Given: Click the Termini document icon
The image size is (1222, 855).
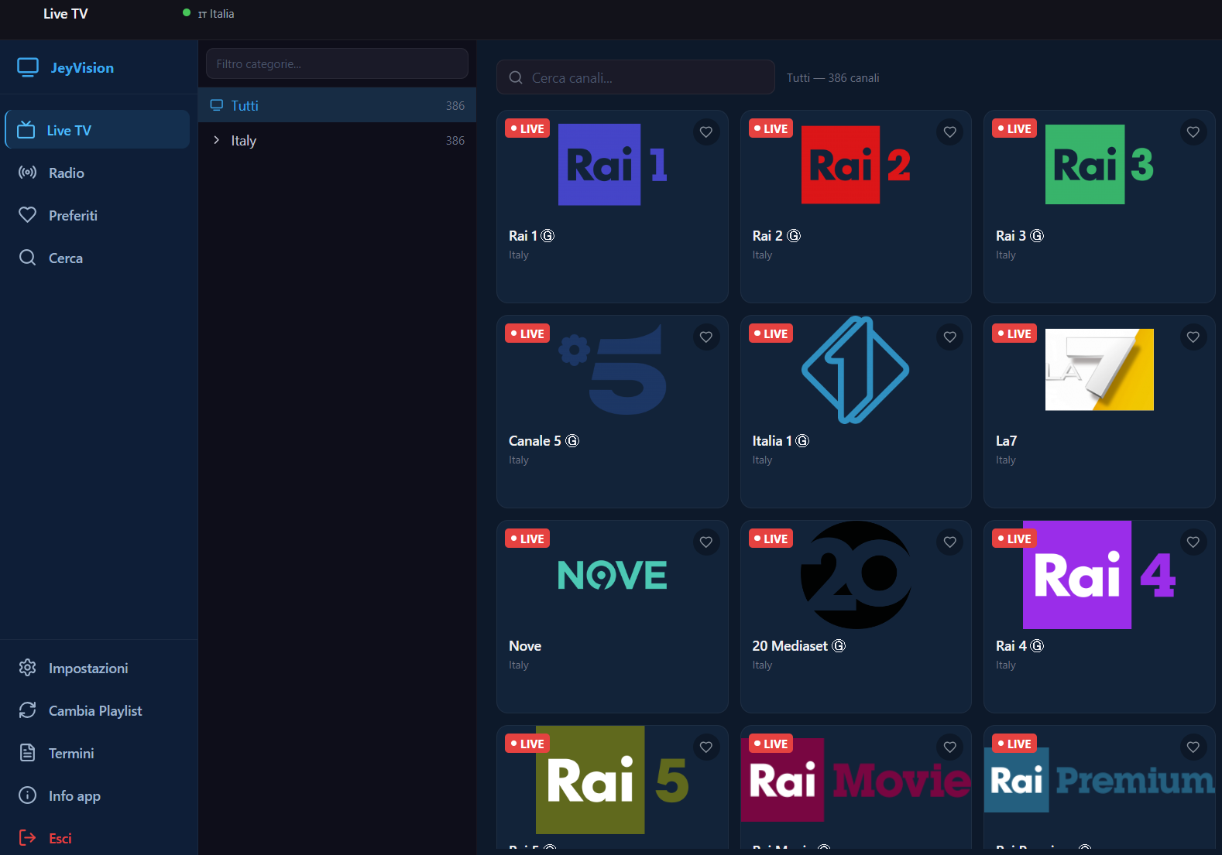Looking at the screenshot, I should click(28, 753).
